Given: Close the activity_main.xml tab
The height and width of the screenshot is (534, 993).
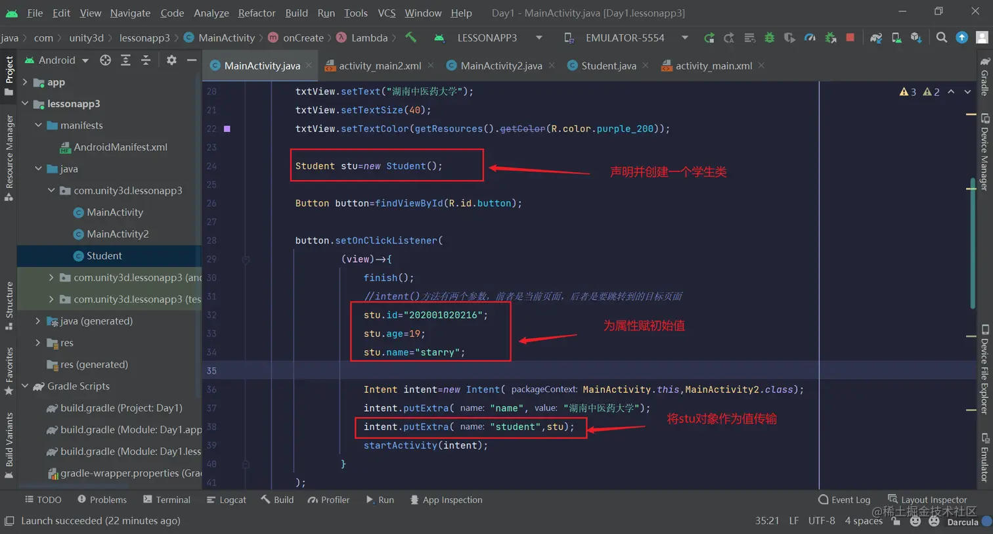Looking at the screenshot, I should [x=761, y=65].
